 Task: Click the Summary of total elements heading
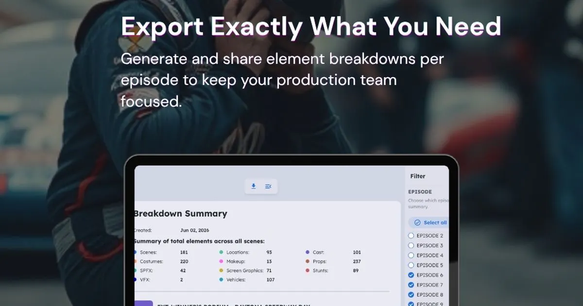pos(199,241)
